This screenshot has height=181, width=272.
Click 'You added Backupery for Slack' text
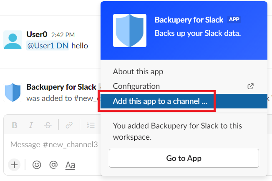[x=177, y=131]
